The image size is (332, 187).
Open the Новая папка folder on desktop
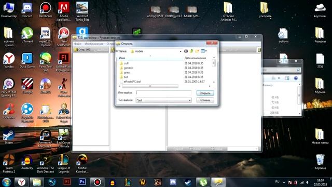click(320, 137)
